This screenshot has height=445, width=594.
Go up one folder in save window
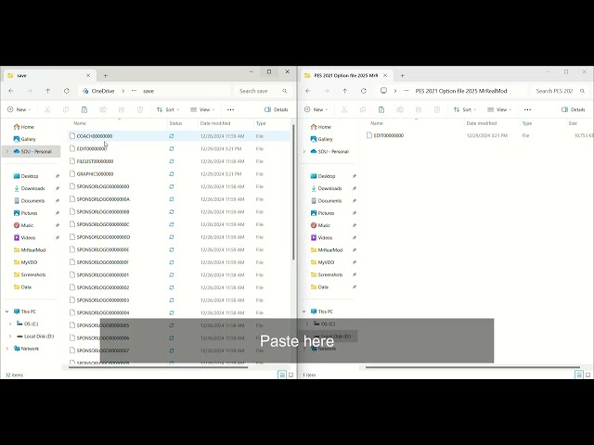point(47,91)
